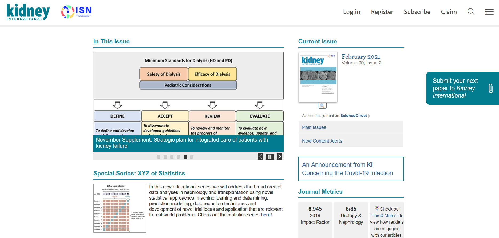Viewport: 499px width, 238px height.
Task: Click the Journal Metrics heading
Action: (x=320, y=192)
